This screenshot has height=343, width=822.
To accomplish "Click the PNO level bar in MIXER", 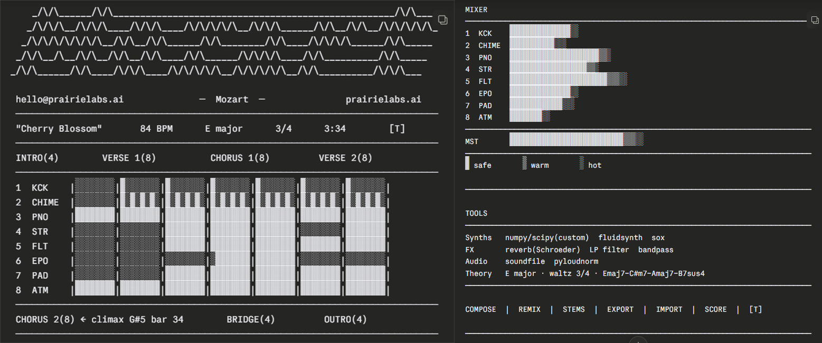I will 560,55.
